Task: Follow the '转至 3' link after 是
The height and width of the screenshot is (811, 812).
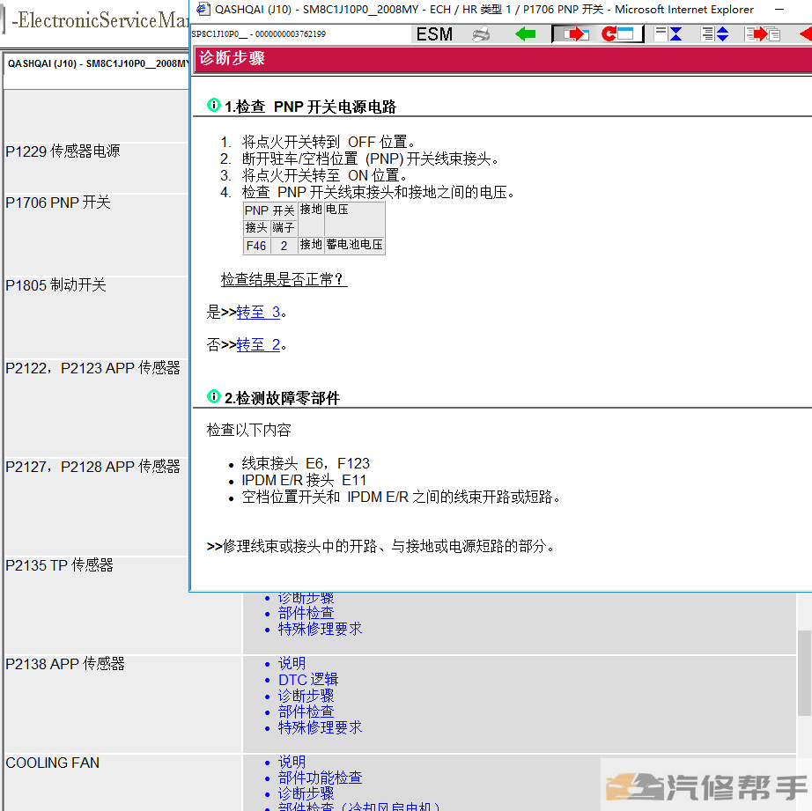Action: click(x=258, y=313)
